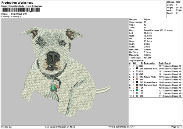Click the Total Bobbin value "194.91ft"
The image size is (183, 129).
[148, 58]
